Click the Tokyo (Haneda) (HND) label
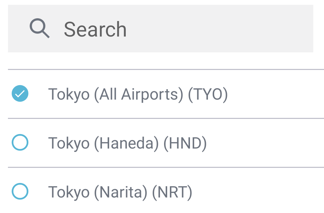324x213 pixels. (x=127, y=143)
